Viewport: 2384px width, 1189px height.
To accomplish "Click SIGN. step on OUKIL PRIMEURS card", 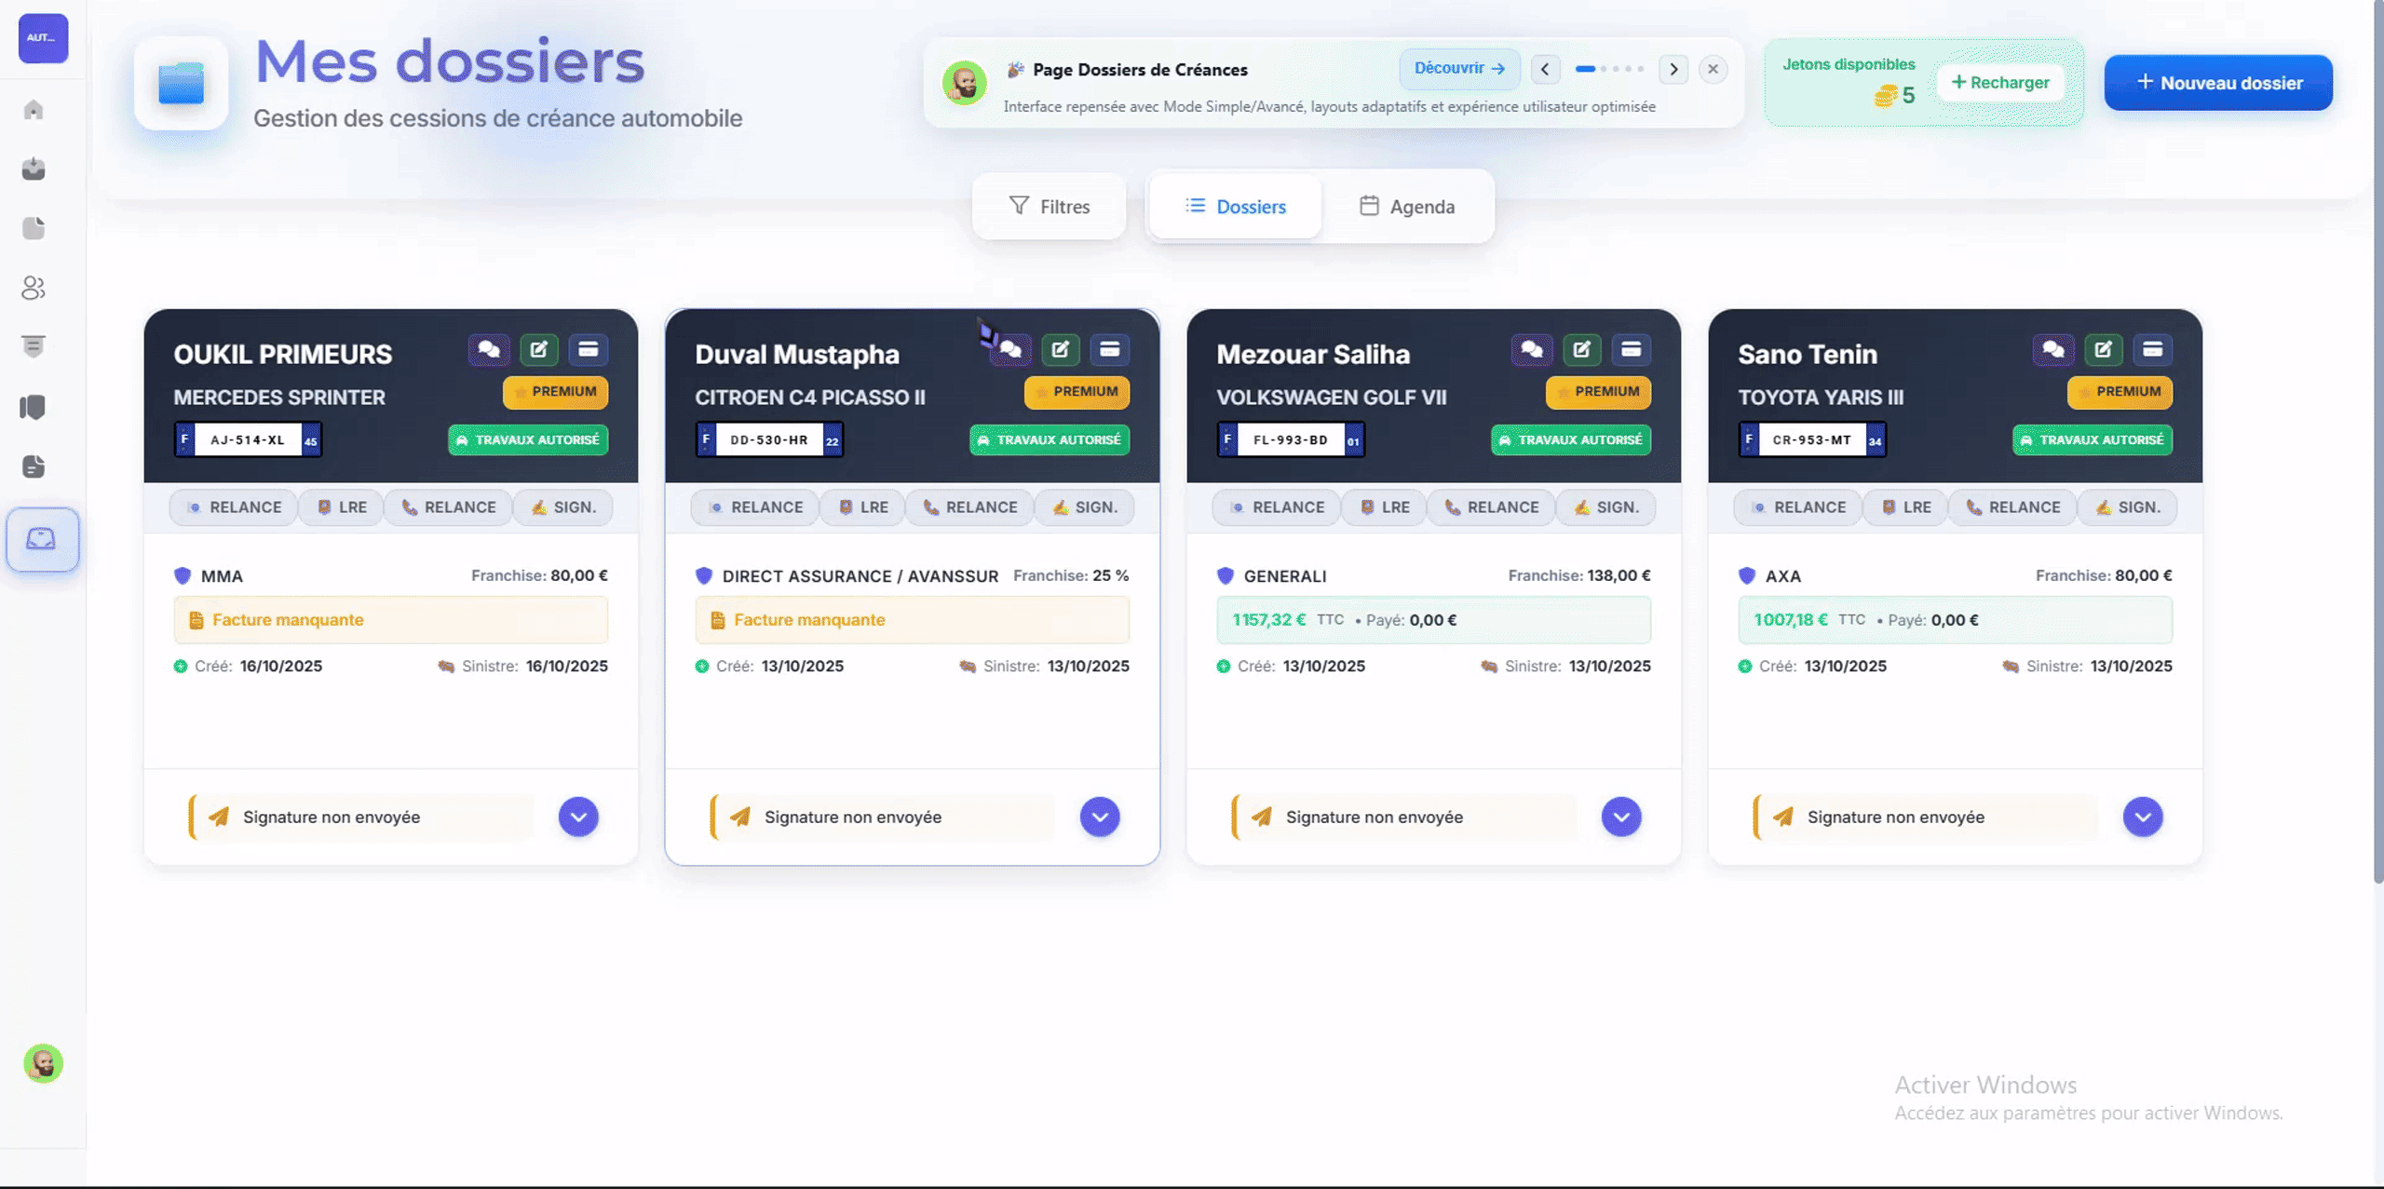I will (x=563, y=507).
